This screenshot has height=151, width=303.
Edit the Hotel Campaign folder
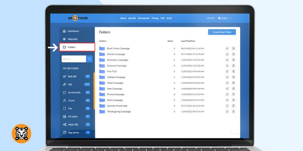tap(227, 83)
